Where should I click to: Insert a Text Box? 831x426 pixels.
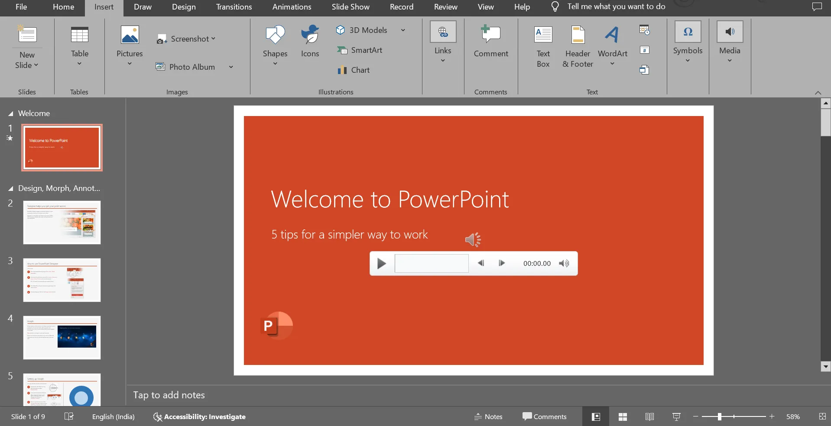543,46
